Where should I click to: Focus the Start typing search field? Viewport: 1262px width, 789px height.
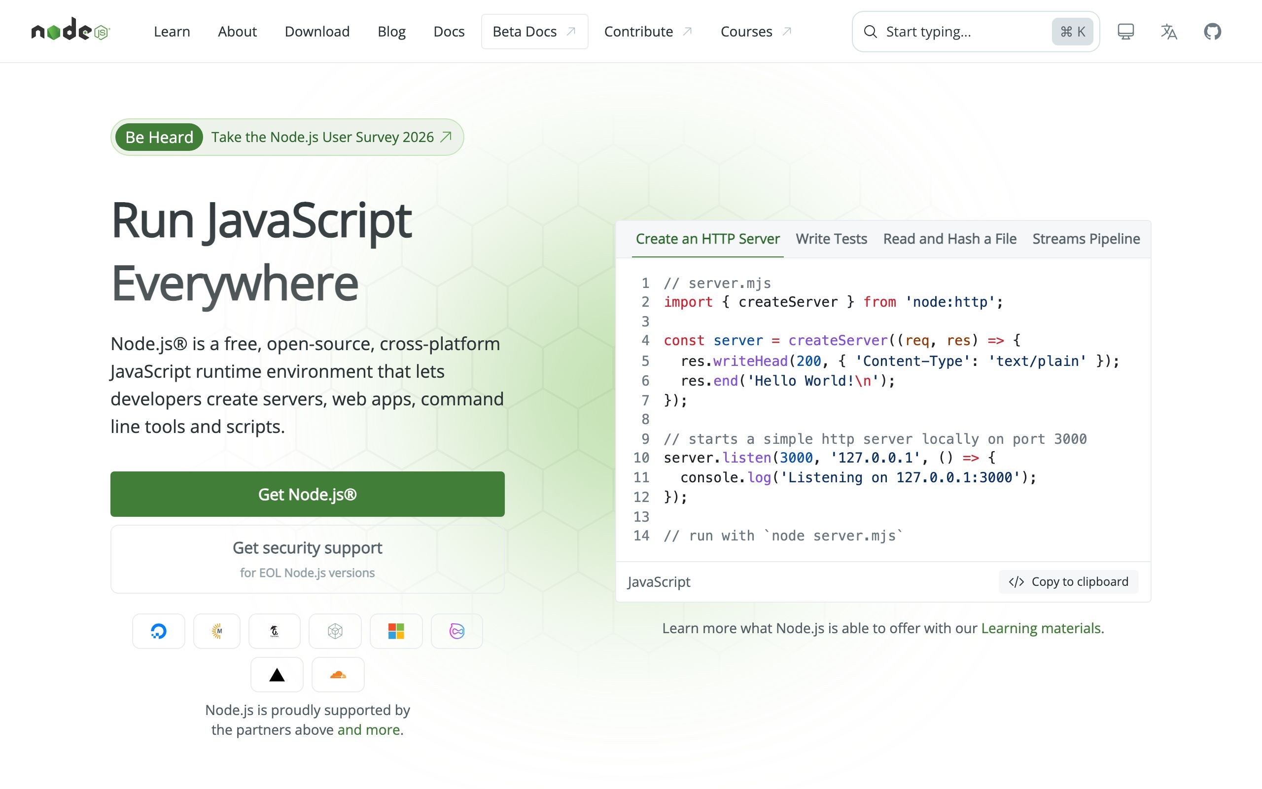click(x=976, y=32)
